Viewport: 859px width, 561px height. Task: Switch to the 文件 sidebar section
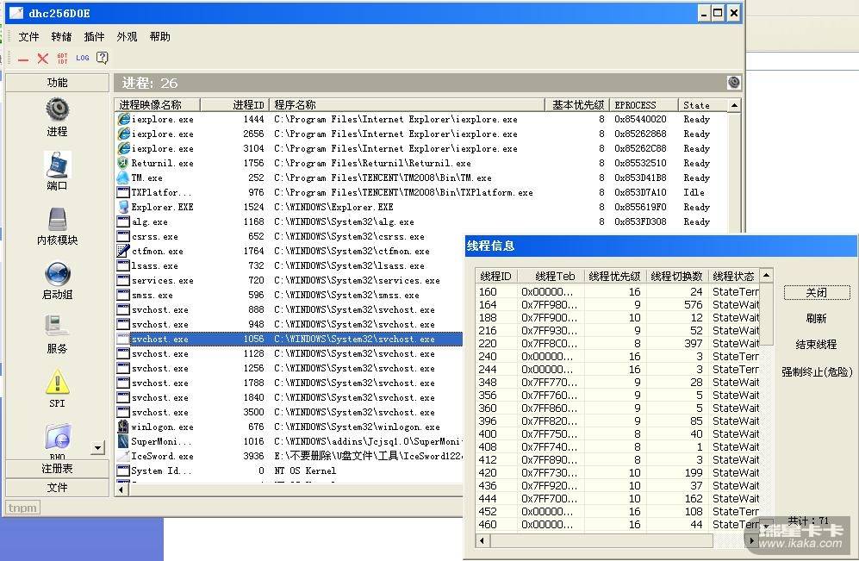pos(57,488)
